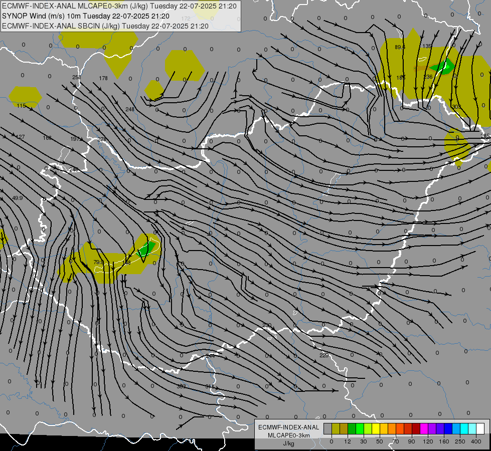Click the map value 303
Image resolution: width=491 pixels, height=451 pixels.
(456, 107)
